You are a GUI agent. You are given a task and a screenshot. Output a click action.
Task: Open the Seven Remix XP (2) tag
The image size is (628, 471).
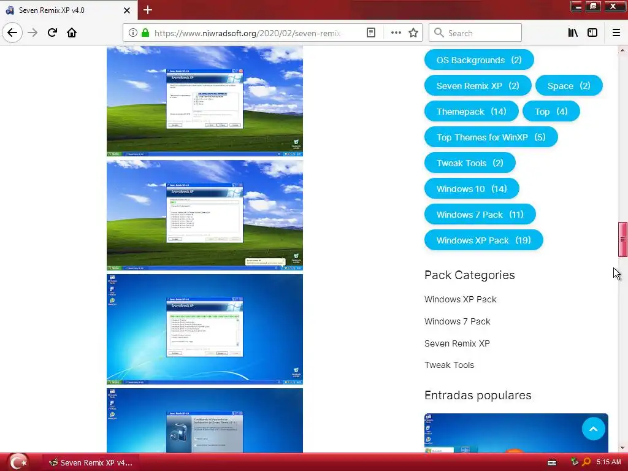coord(478,86)
